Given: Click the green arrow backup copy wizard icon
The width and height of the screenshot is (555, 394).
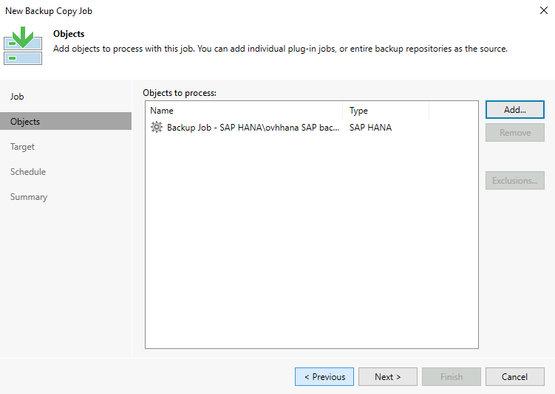Looking at the screenshot, I should 23,46.
